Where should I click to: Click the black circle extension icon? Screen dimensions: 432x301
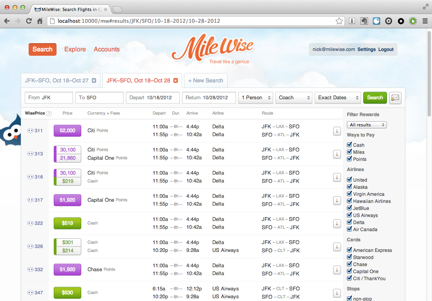point(401,21)
